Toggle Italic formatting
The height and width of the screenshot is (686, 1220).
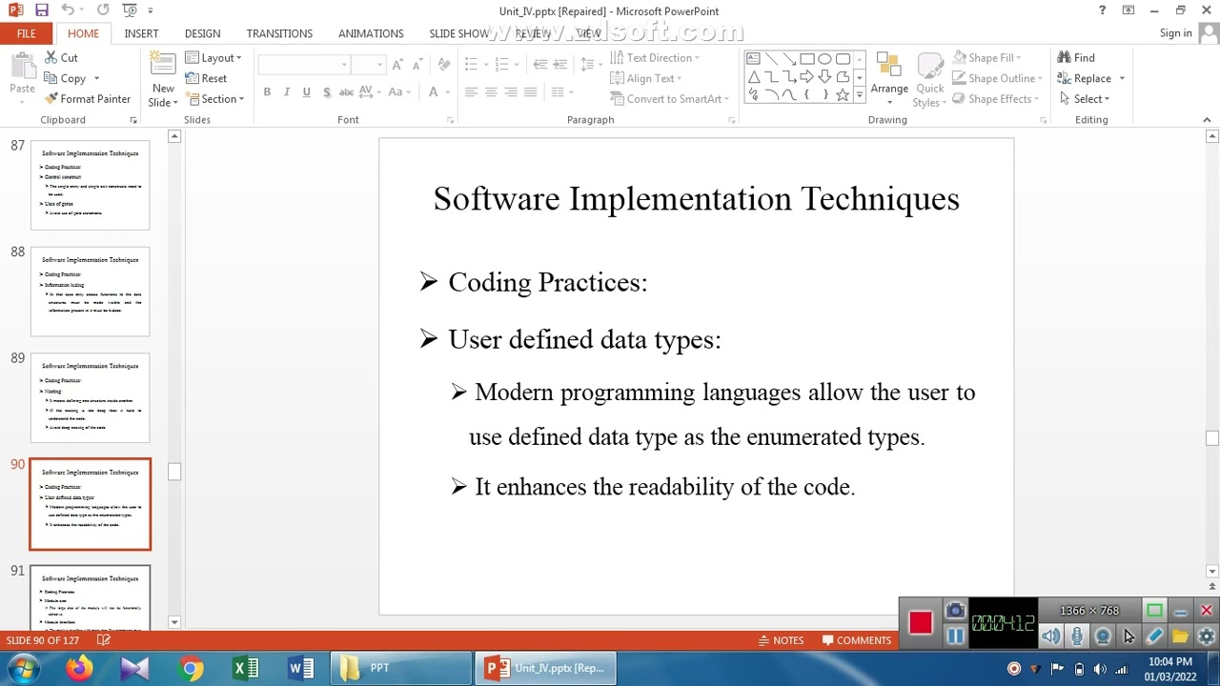pos(287,92)
